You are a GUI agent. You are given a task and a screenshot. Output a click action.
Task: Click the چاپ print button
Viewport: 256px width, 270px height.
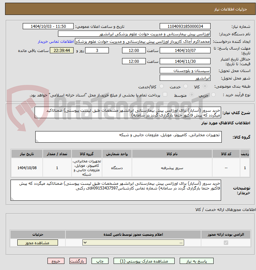coord(100,261)
